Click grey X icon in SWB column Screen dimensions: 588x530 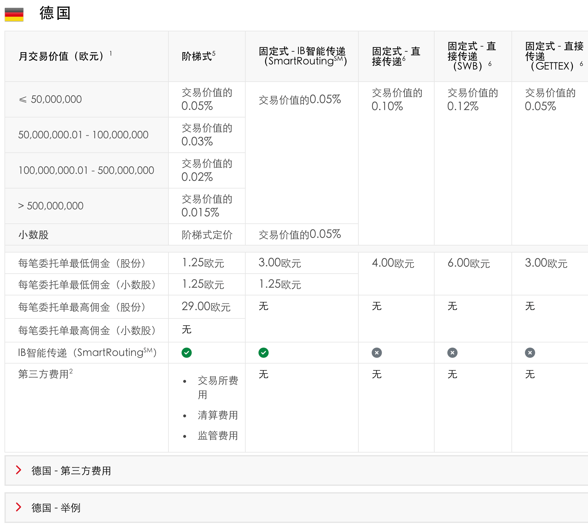[x=452, y=353]
